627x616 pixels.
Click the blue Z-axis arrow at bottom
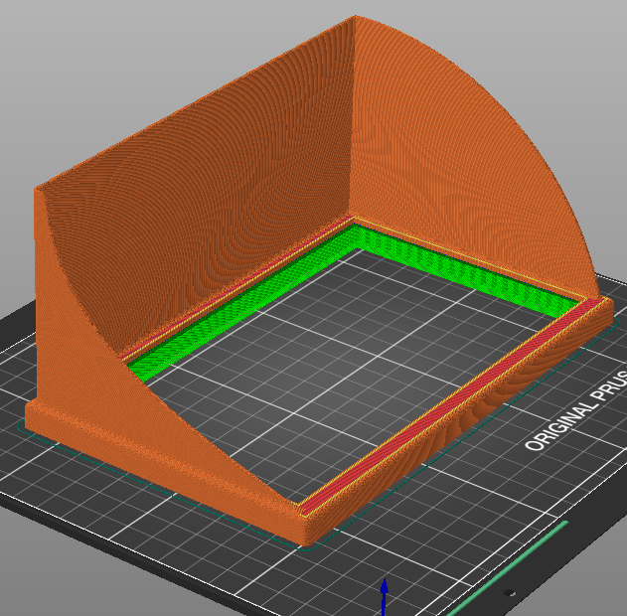pos(385,598)
